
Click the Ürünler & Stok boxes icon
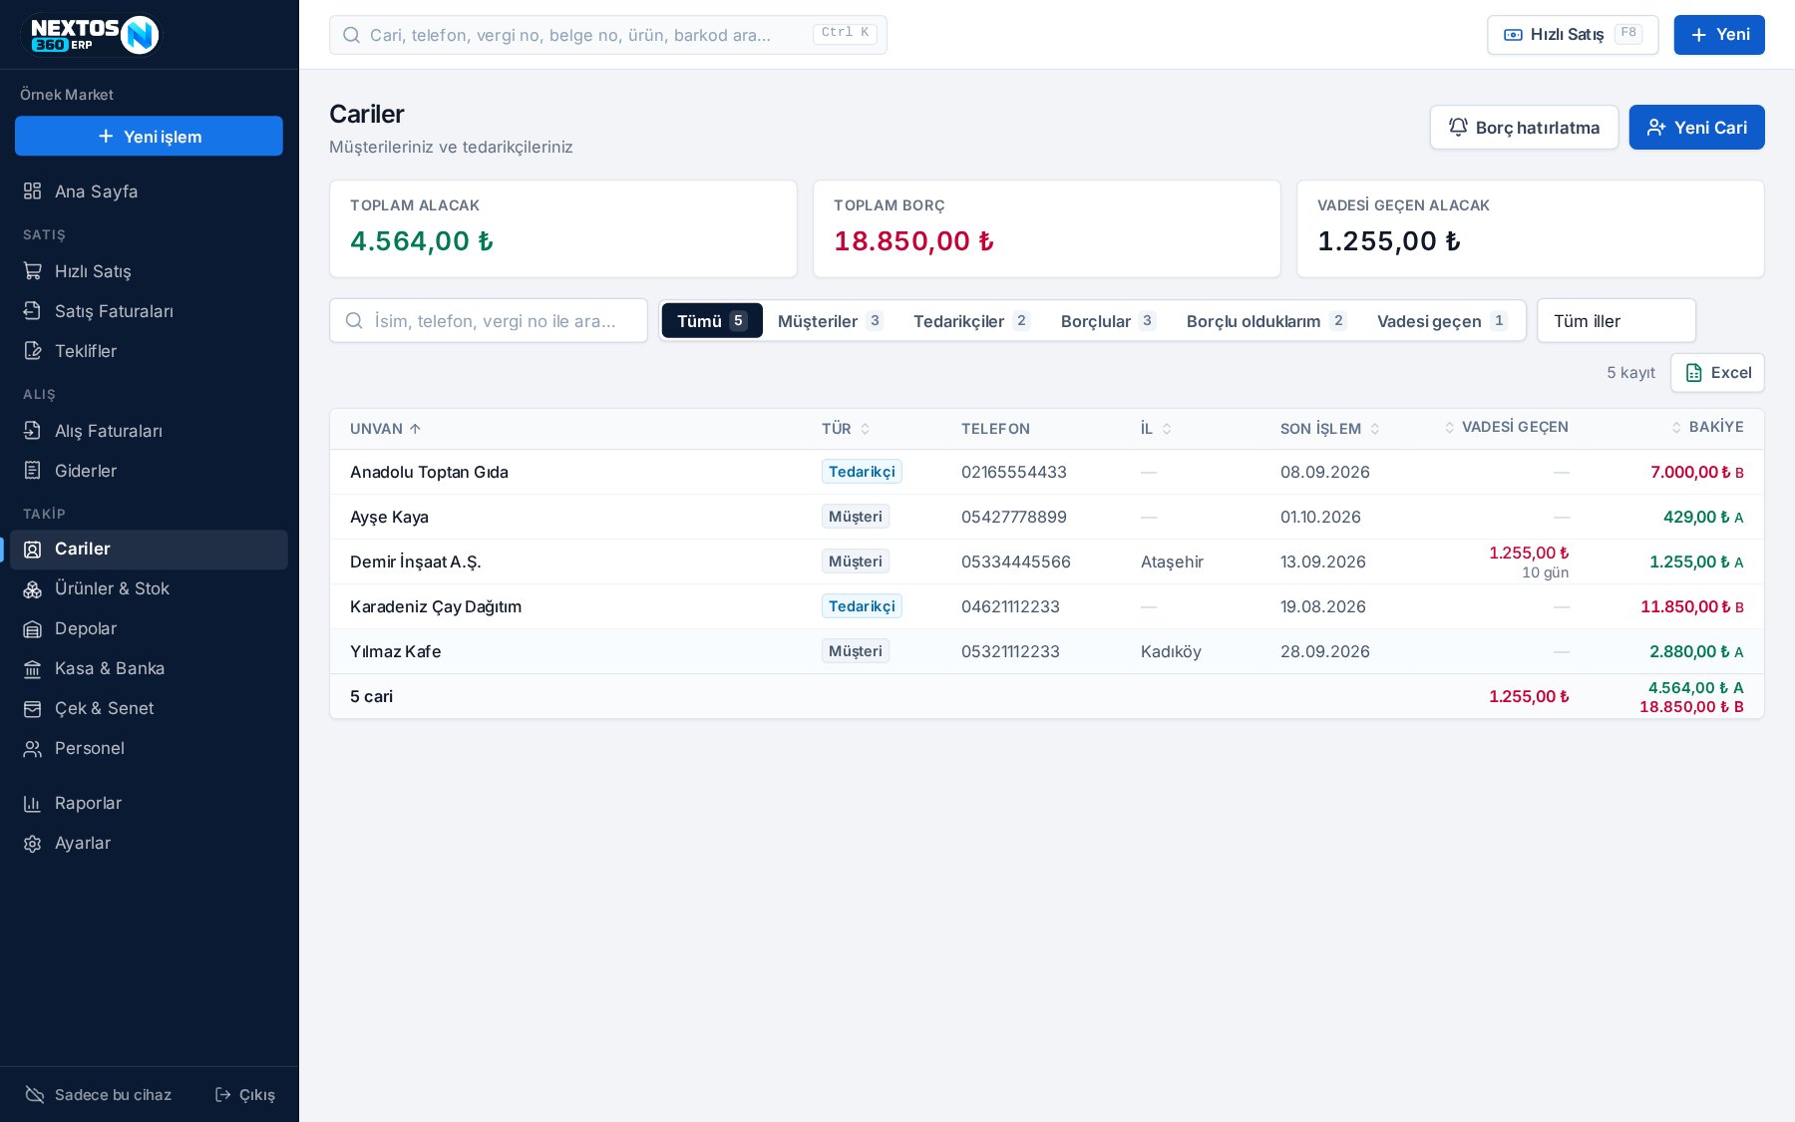(x=33, y=589)
